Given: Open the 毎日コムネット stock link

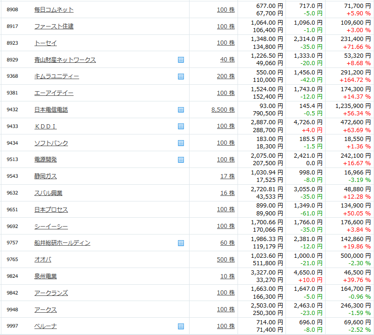Looking at the screenshot, I should point(54,9).
